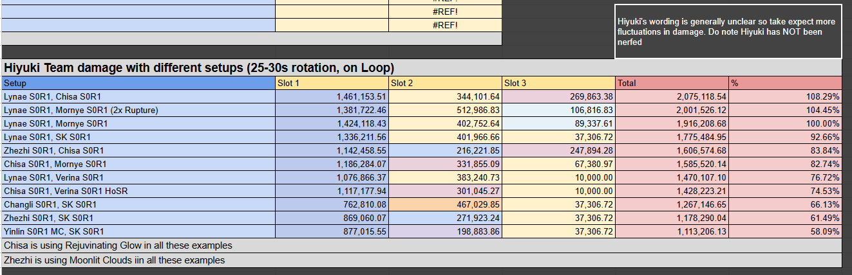Screen dimensions: 852x275
Task: Click the Slot 3 value 106,816.83
Action: click(x=558, y=110)
